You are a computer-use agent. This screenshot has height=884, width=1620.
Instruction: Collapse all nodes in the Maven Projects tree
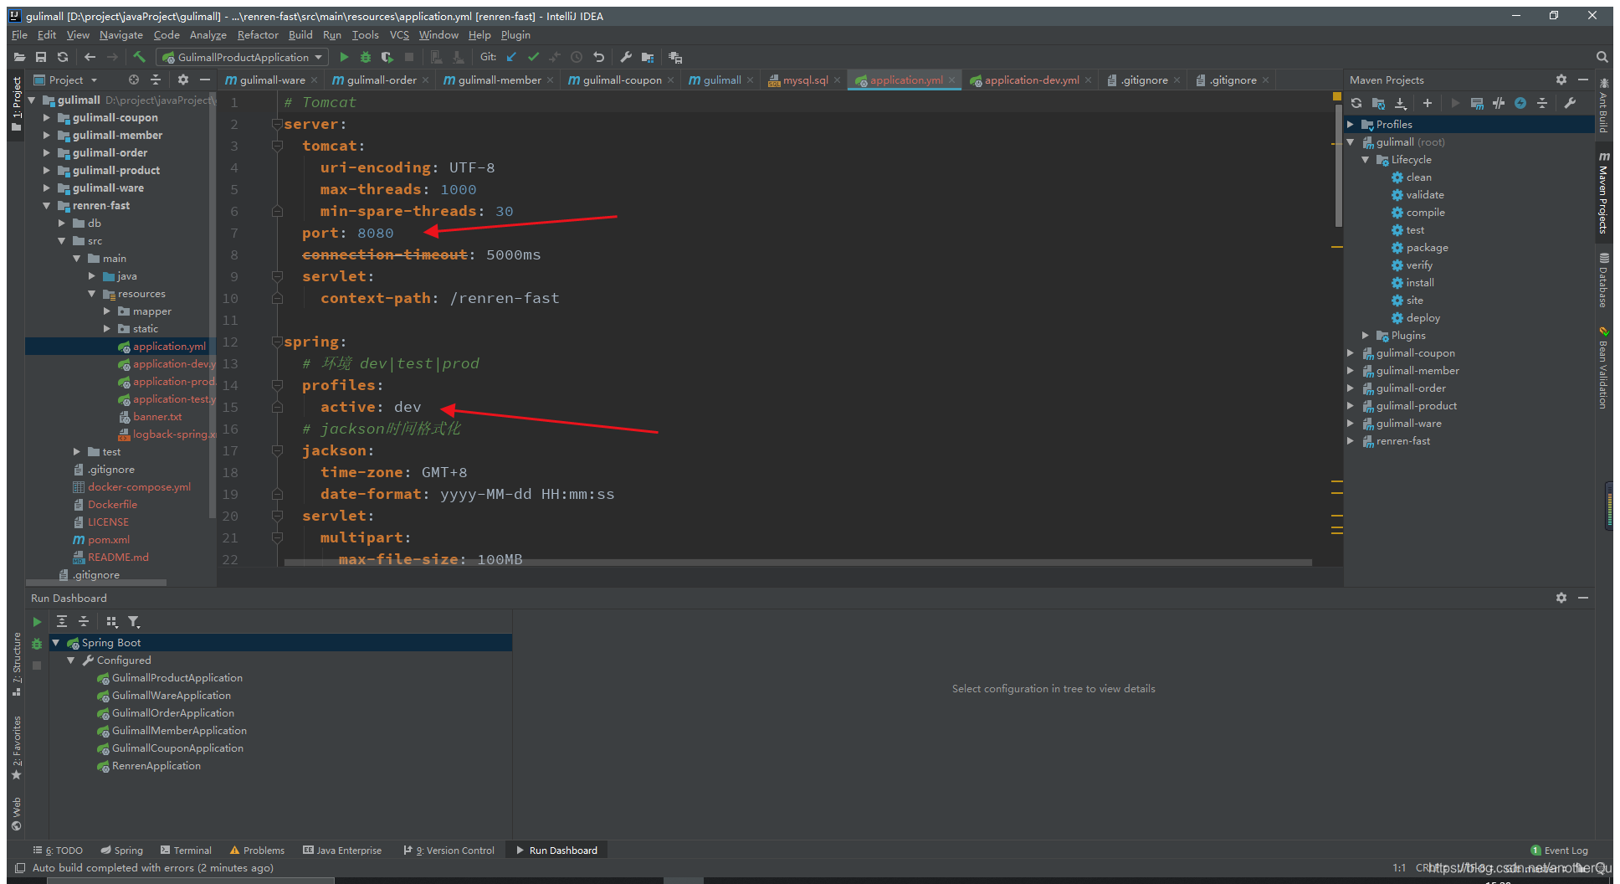point(1542,103)
